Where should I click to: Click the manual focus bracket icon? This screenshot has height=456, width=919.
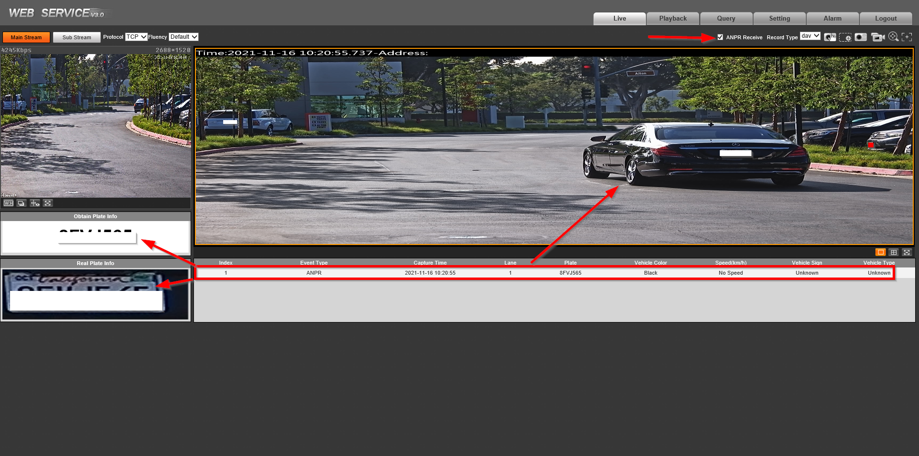coord(907,37)
